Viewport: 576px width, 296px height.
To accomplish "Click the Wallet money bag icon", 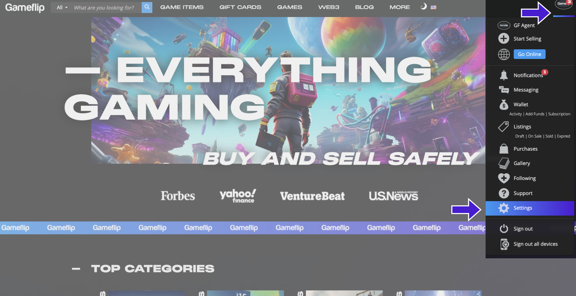I will (x=503, y=105).
